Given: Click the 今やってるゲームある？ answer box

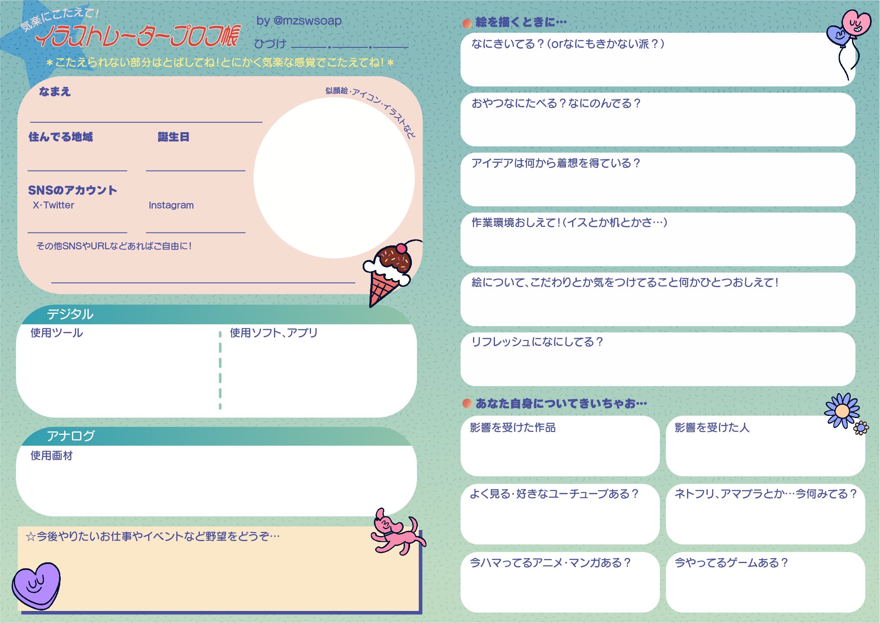Looking at the screenshot, I should 765,583.
